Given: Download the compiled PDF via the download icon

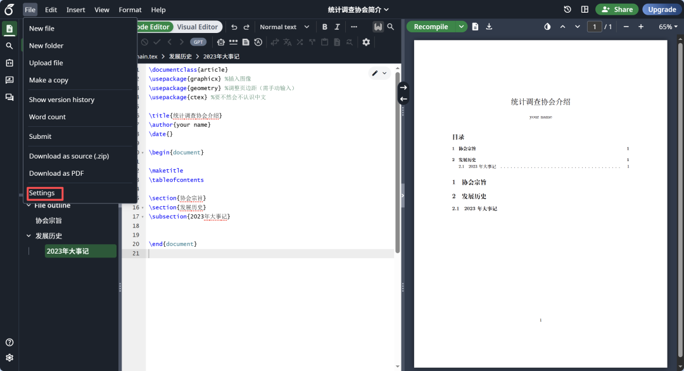Looking at the screenshot, I should (x=488, y=27).
